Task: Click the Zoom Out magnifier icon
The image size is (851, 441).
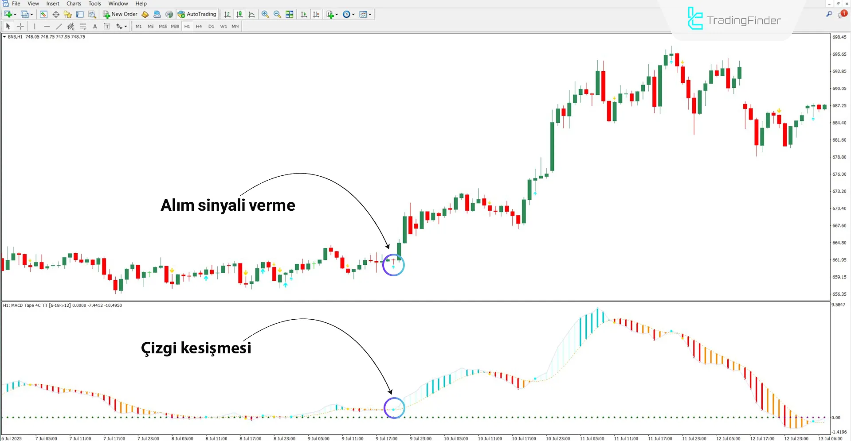Action: [x=278, y=14]
